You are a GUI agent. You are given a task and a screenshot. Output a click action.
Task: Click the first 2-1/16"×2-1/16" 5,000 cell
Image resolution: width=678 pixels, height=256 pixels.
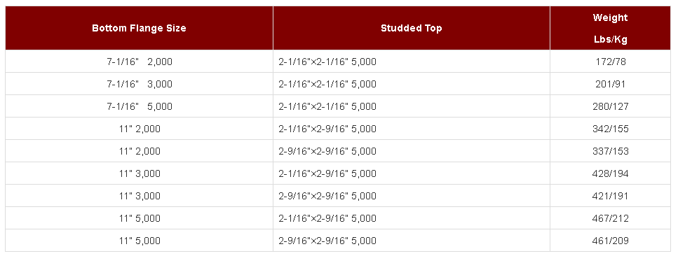411,62
